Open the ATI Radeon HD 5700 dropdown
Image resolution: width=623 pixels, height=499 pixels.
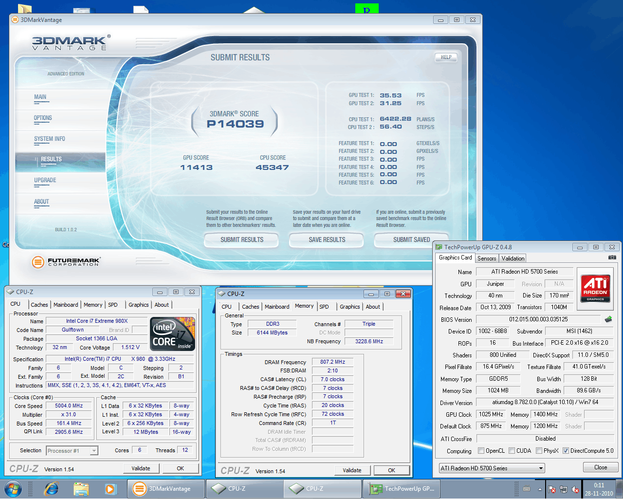[492, 468]
